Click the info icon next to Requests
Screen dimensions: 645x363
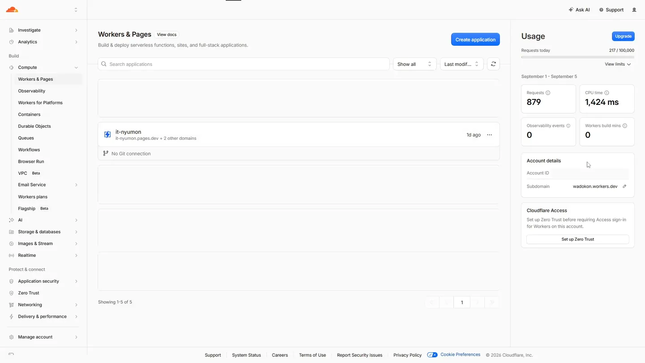tap(548, 93)
